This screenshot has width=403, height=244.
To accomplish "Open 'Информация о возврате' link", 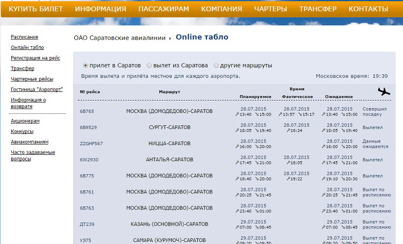I will coord(28,103).
